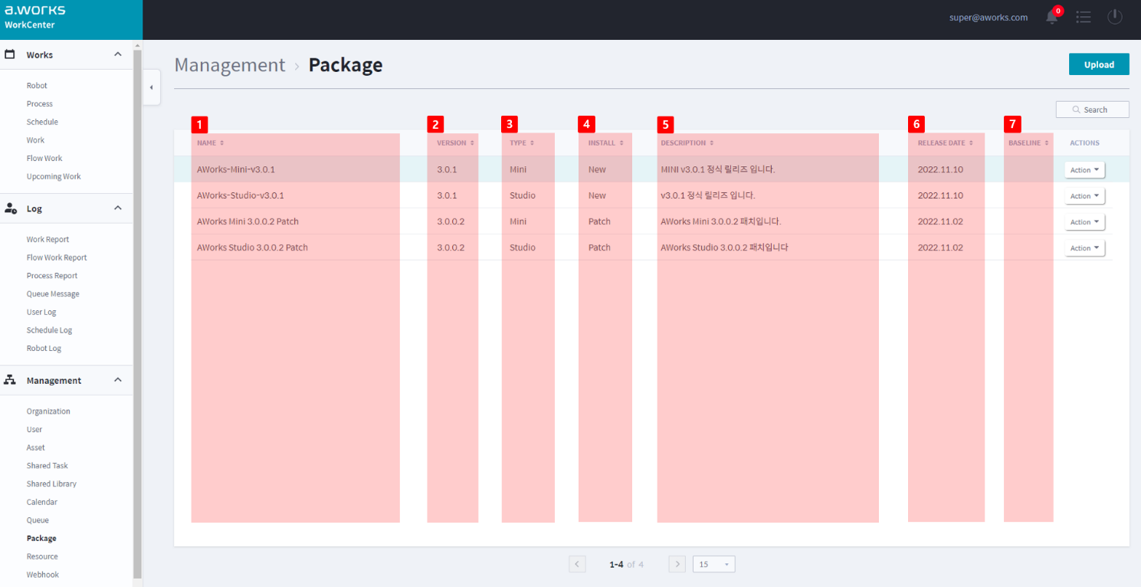1141x587 pixels.
Task: Click the Works calendar icon
Action: 11,54
